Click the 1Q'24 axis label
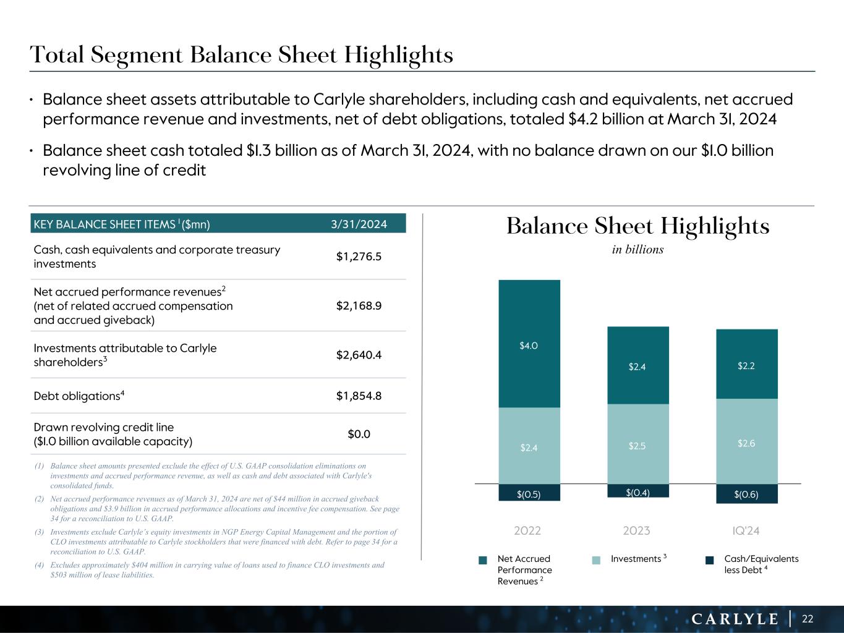Image resolution: width=844 pixels, height=633 pixels. pyautogui.click(x=745, y=531)
